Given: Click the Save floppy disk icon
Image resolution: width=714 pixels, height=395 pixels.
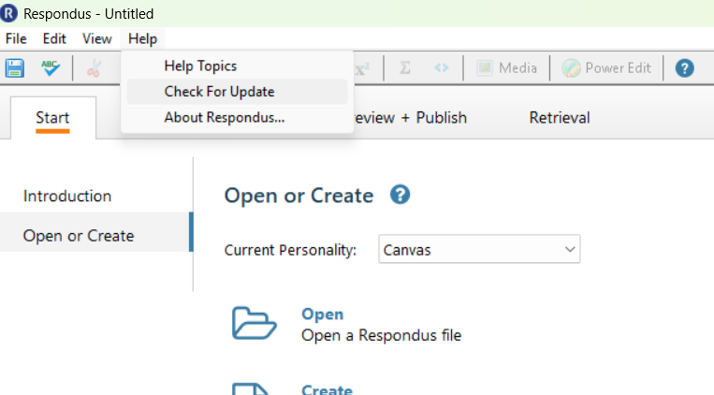Looking at the screenshot, I should point(15,68).
